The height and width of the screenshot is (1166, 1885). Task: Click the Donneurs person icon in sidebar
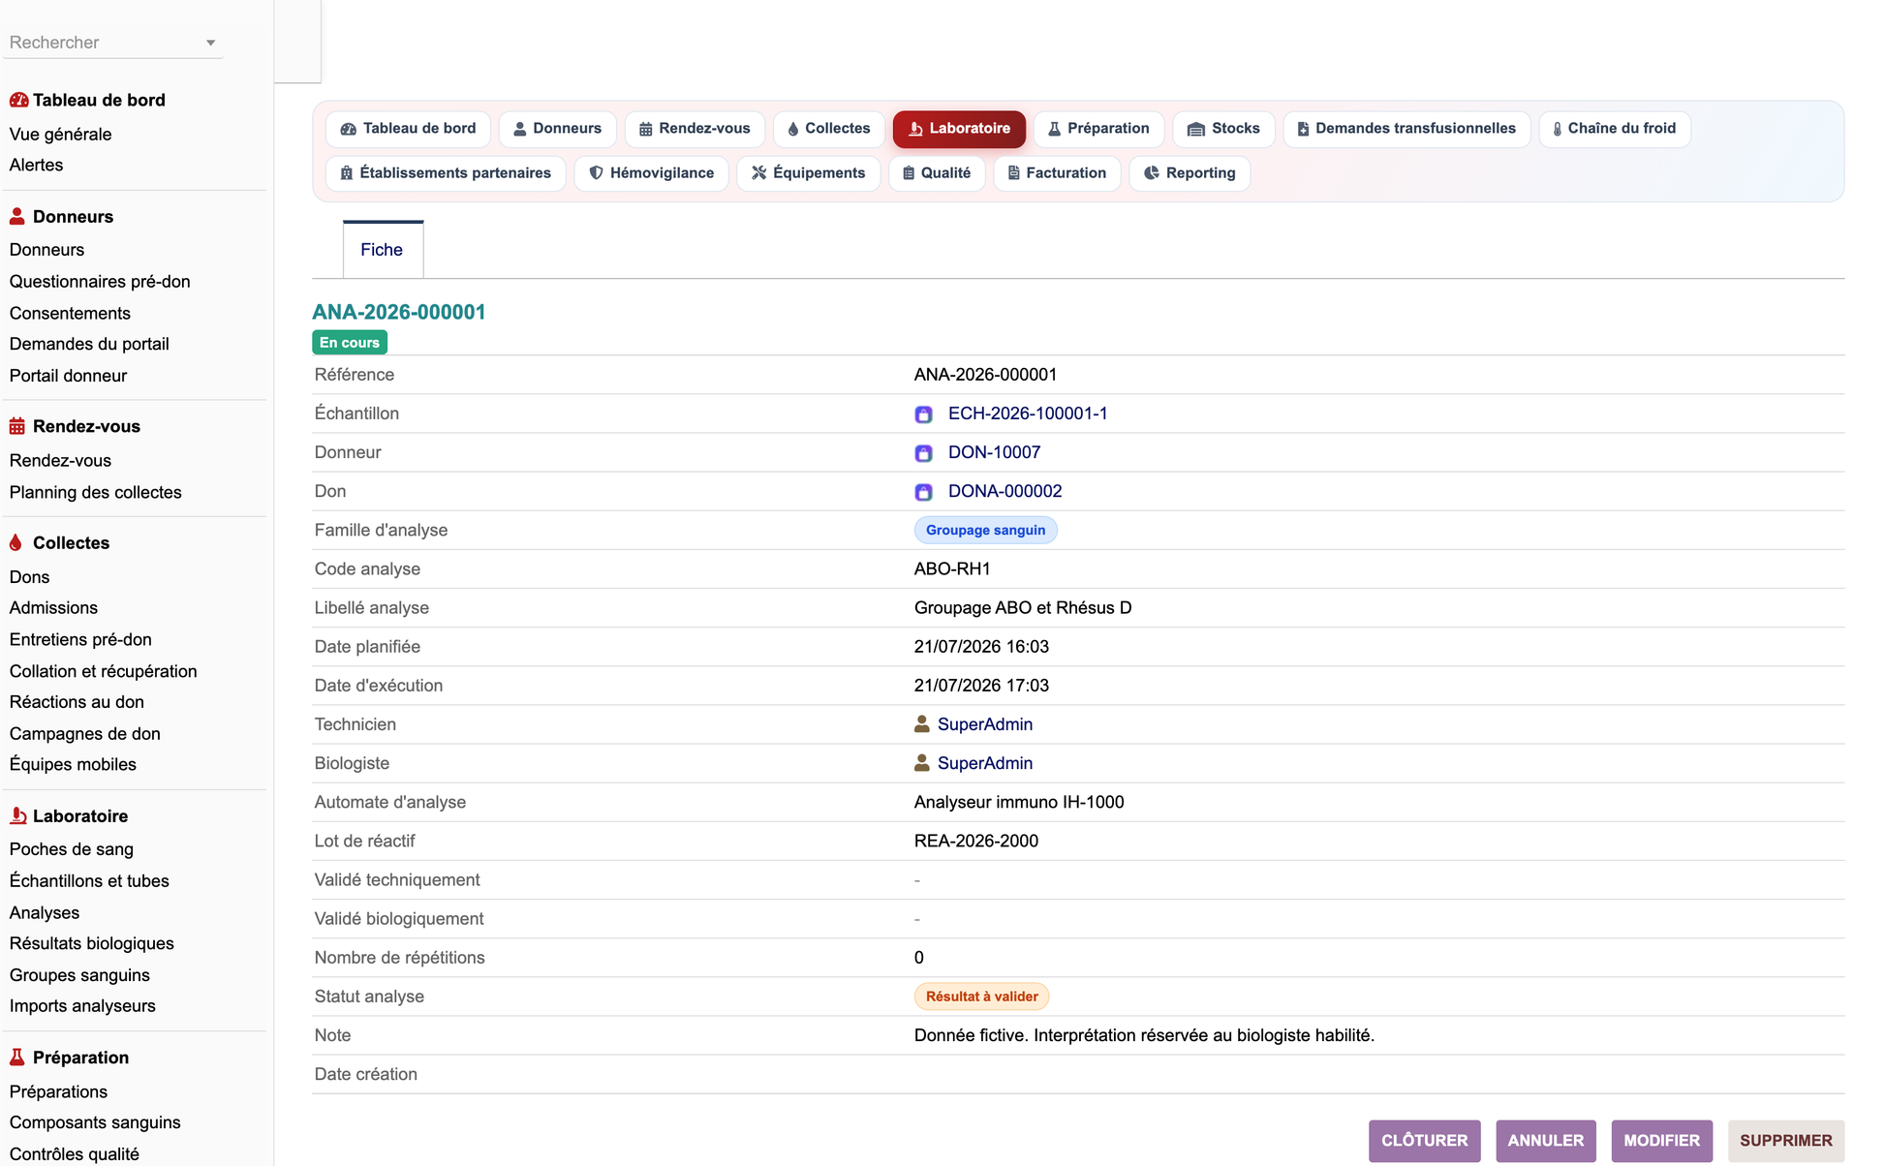coord(17,216)
